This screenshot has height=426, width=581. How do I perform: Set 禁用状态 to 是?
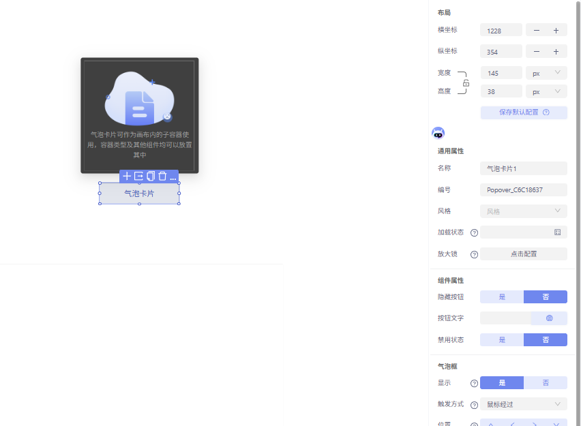click(x=502, y=339)
